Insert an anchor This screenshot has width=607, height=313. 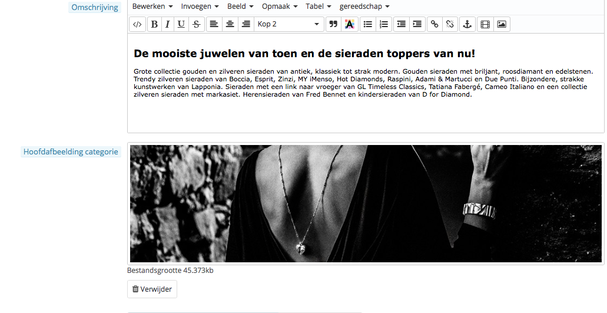[x=467, y=24]
